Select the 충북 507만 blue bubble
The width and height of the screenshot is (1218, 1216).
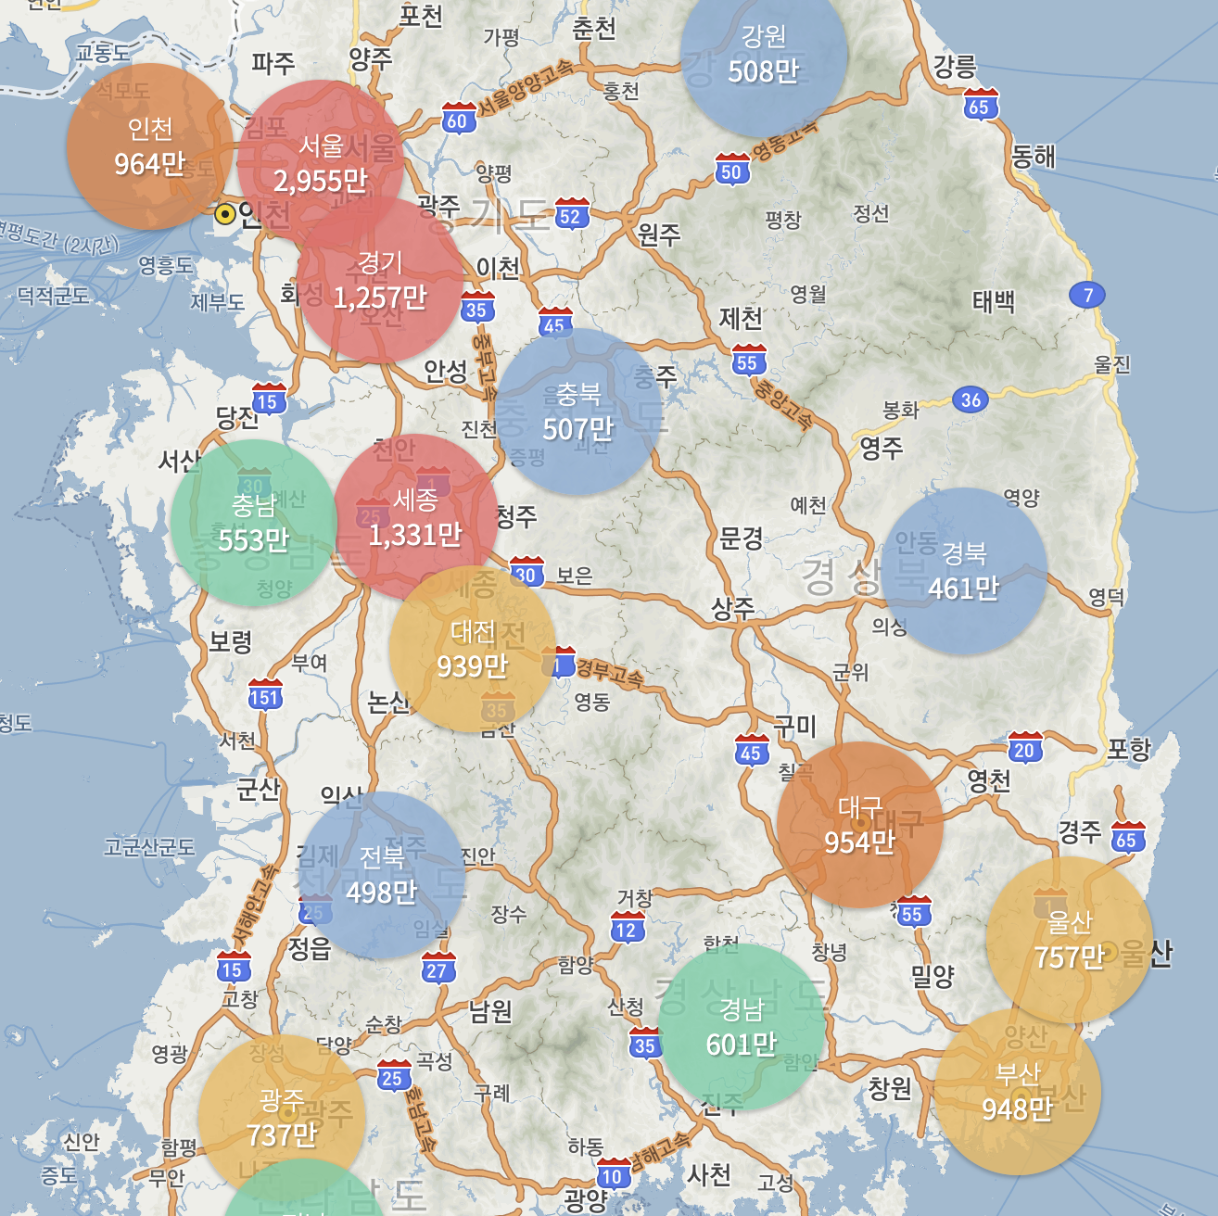click(578, 412)
